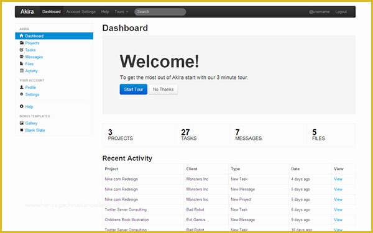
Task: Click the 7 Messages stat box
Action: click(x=268, y=135)
